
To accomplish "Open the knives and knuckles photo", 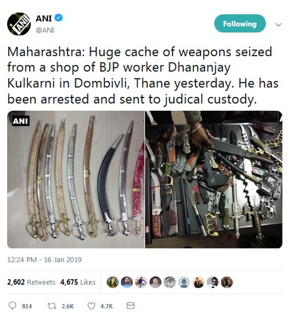I will [x=214, y=180].
